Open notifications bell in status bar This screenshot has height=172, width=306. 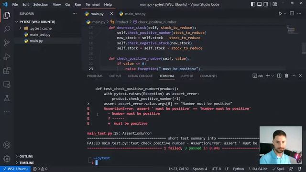[x=300, y=169]
